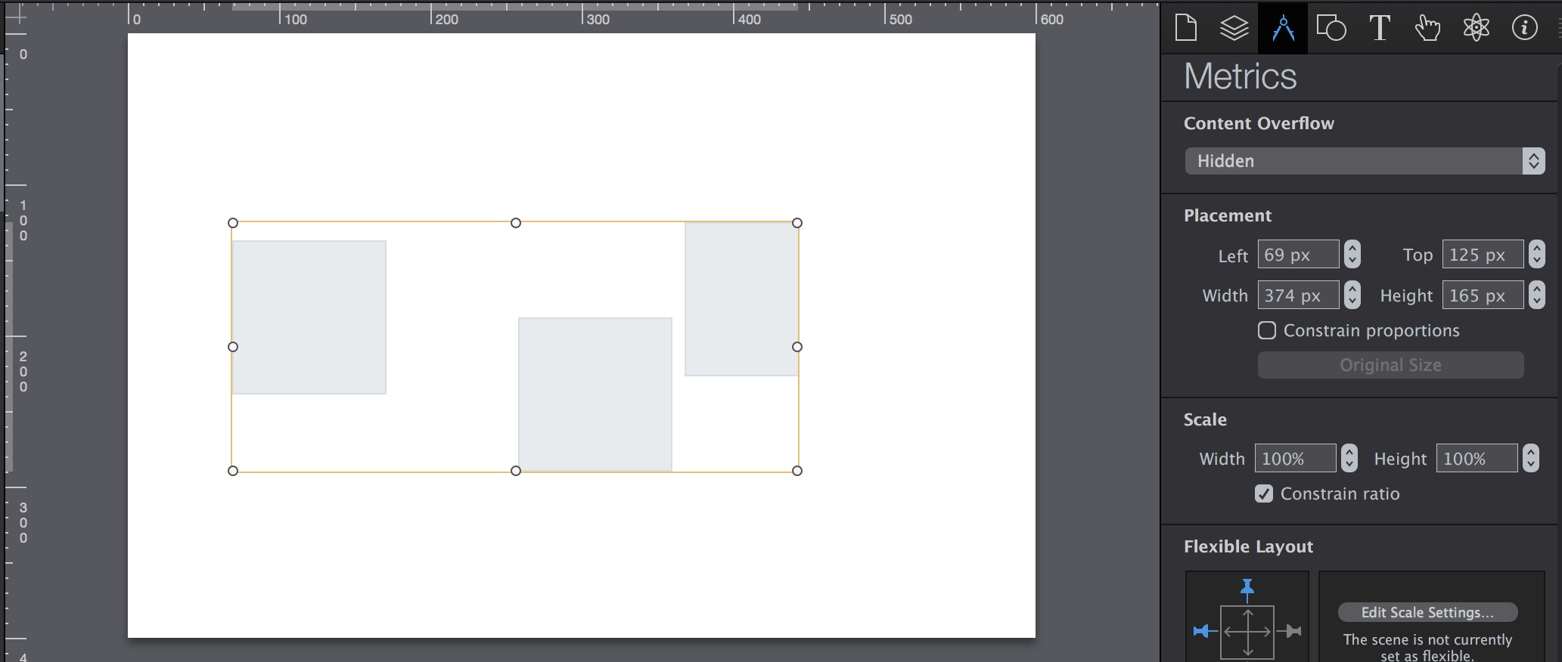Open the Scene layers inspector tab
1562x662 pixels.
tap(1234, 28)
